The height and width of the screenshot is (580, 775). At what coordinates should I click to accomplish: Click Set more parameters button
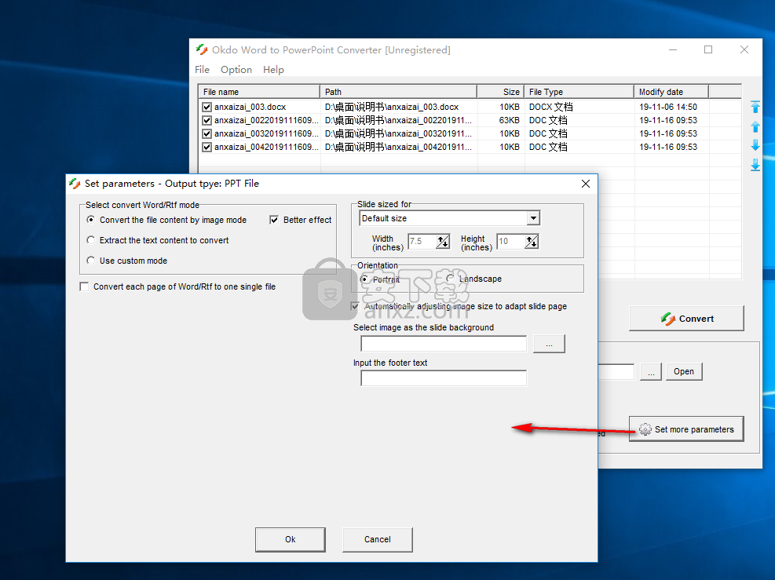(686, 429)
